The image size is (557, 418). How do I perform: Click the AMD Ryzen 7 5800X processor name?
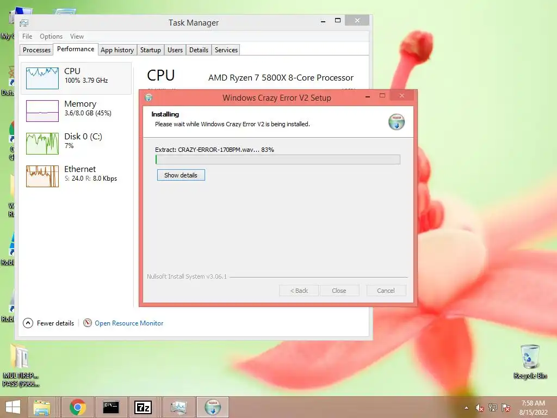coord(281,78)
